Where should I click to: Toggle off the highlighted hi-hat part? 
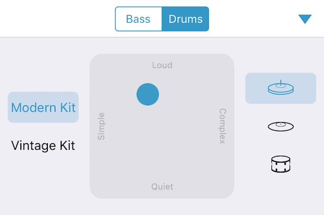[x=280, y=88]
